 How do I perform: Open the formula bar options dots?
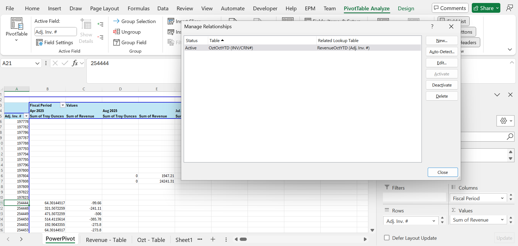point(46,63)
